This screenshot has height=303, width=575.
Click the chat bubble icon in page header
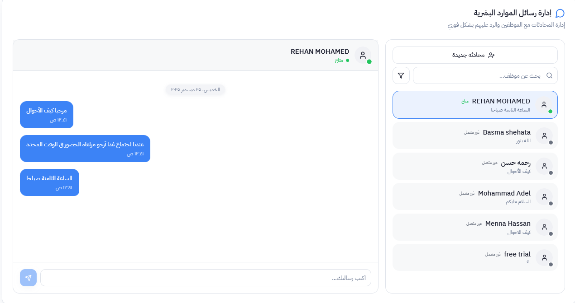560,13
